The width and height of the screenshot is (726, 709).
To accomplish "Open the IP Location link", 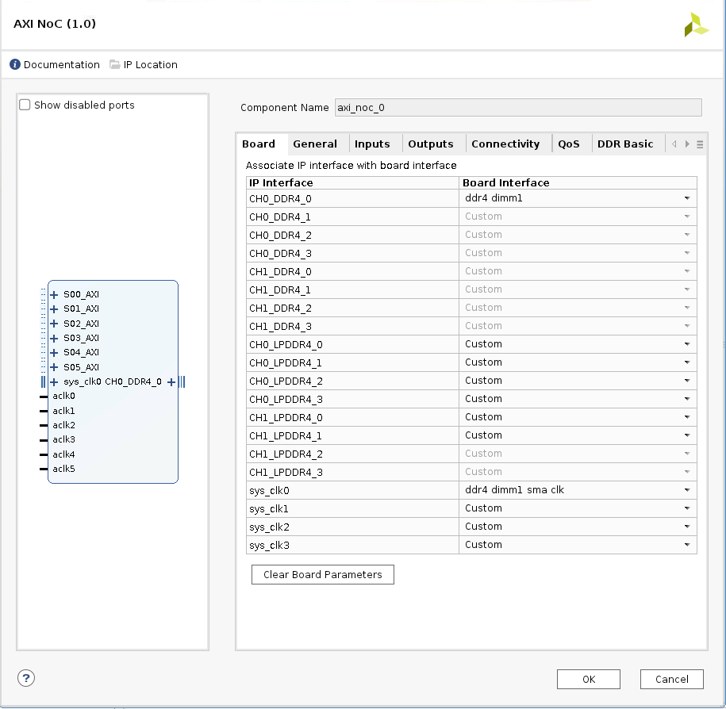I will coord(151,64).
